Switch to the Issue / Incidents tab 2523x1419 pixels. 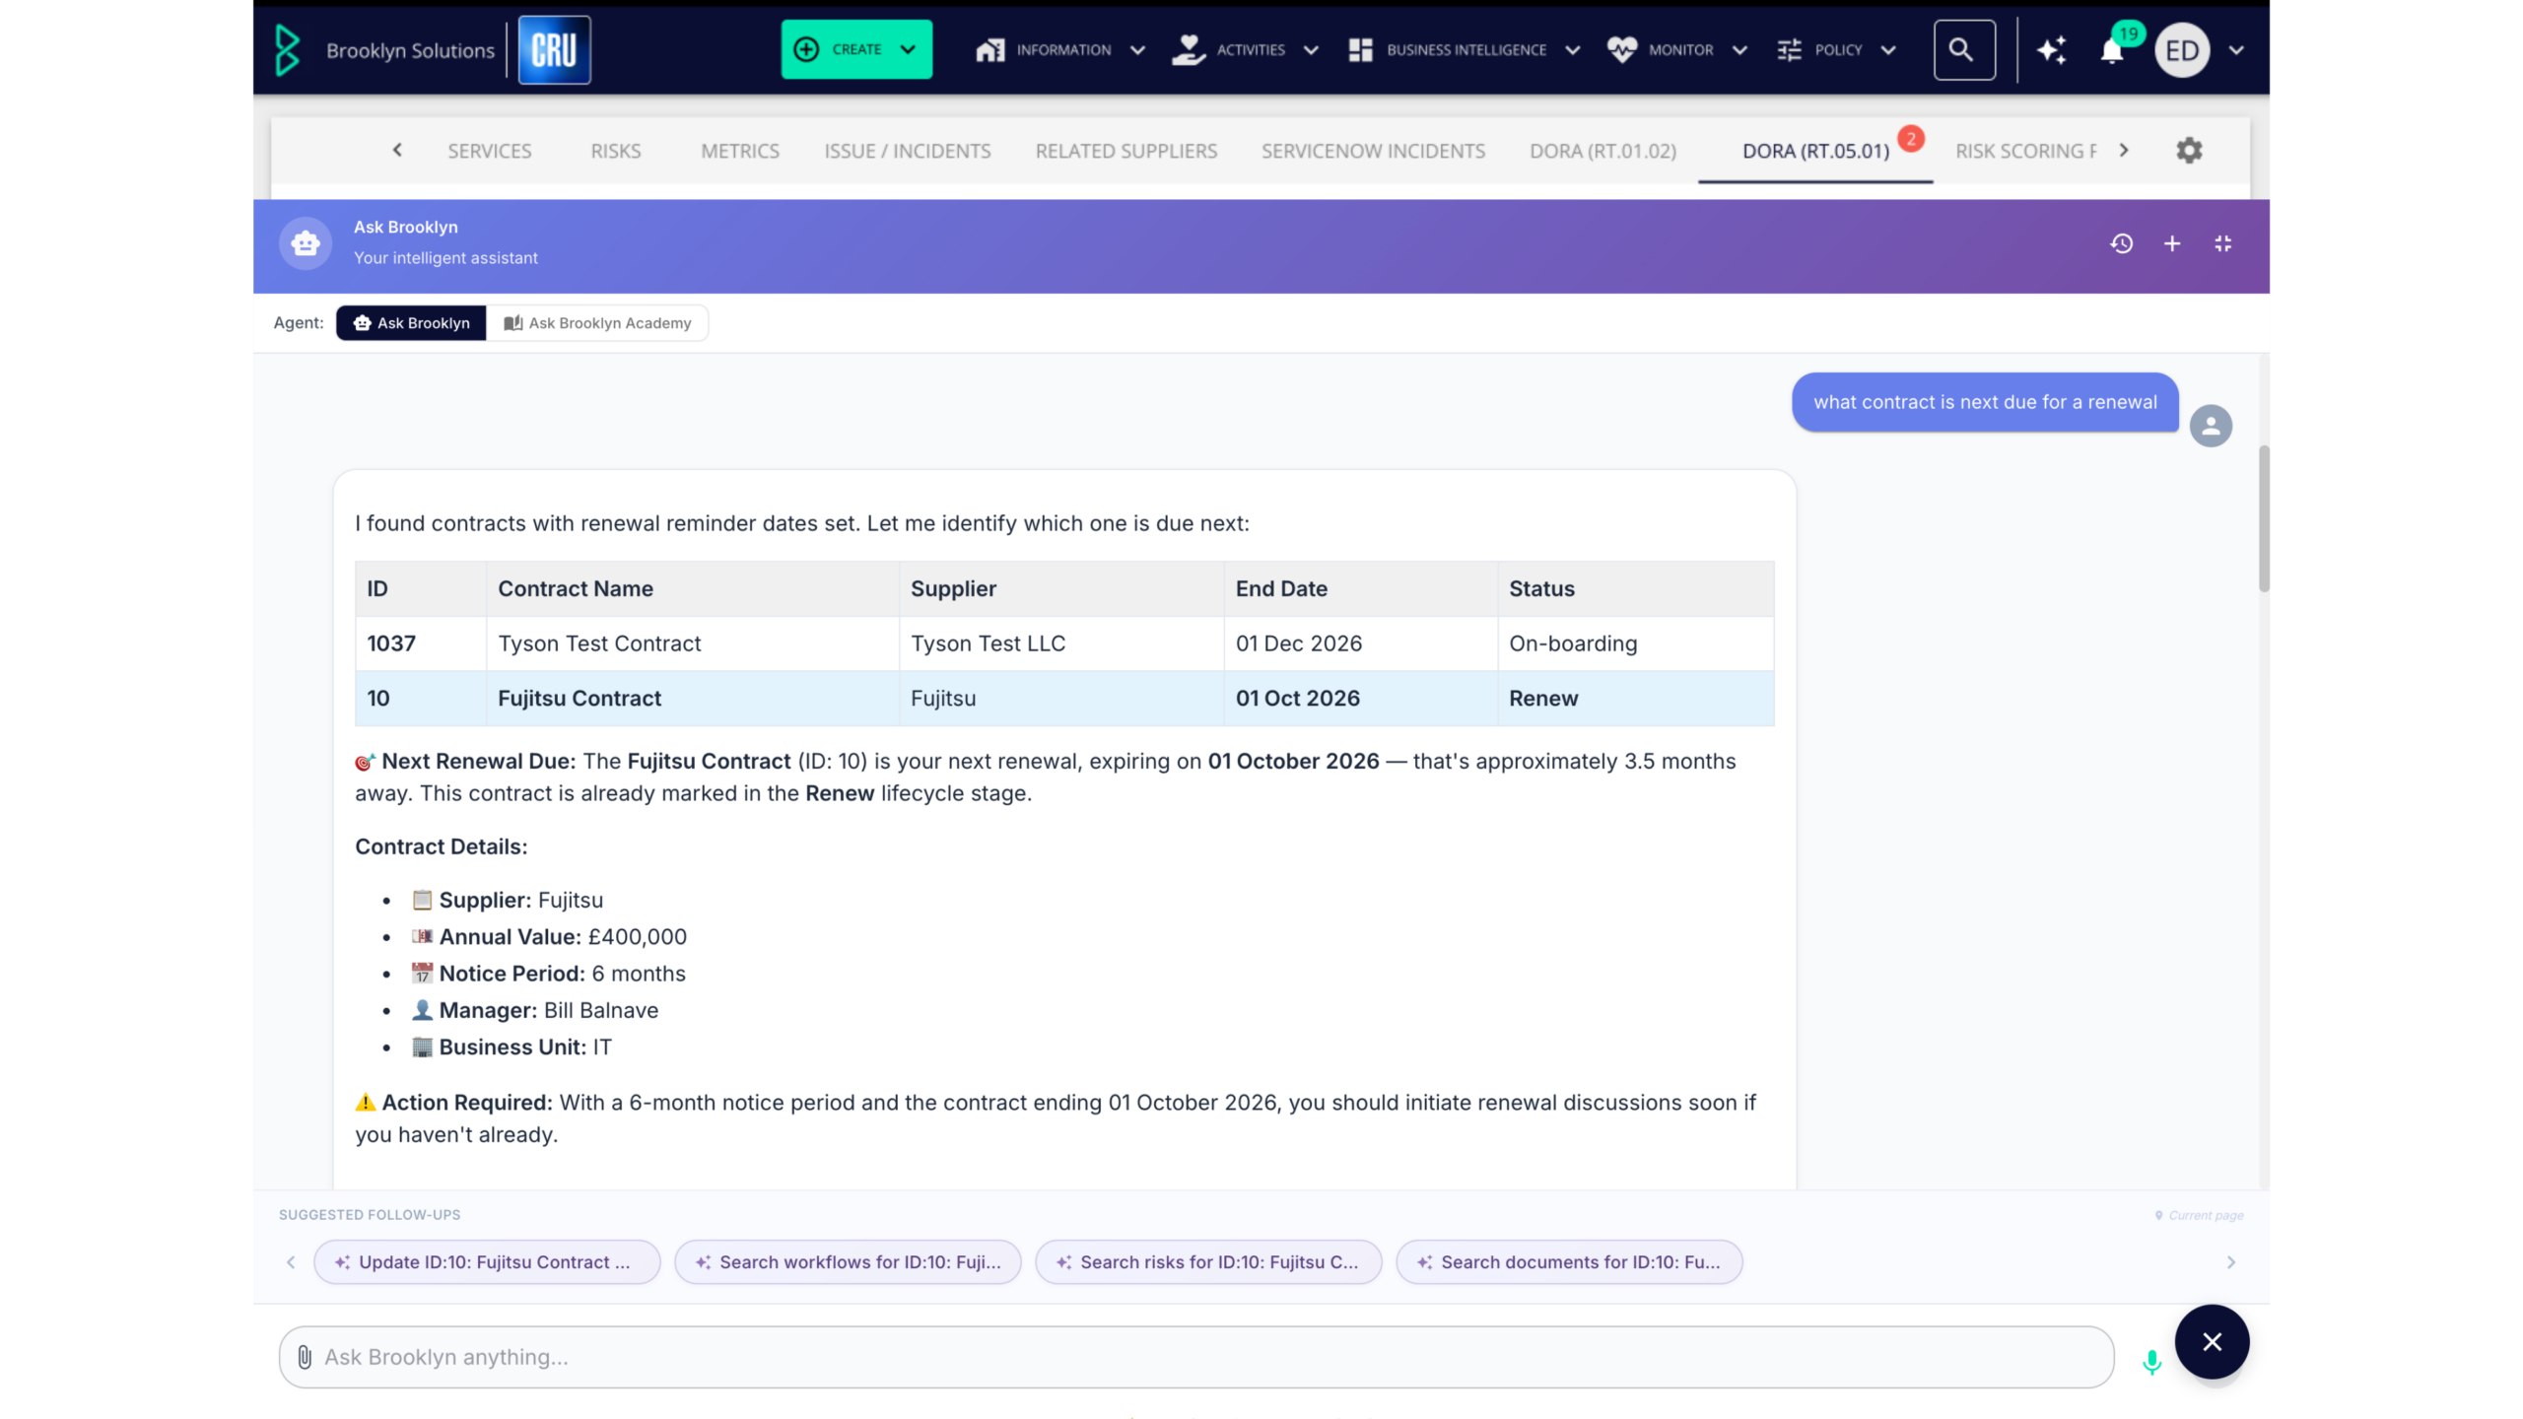pos(908,151)
